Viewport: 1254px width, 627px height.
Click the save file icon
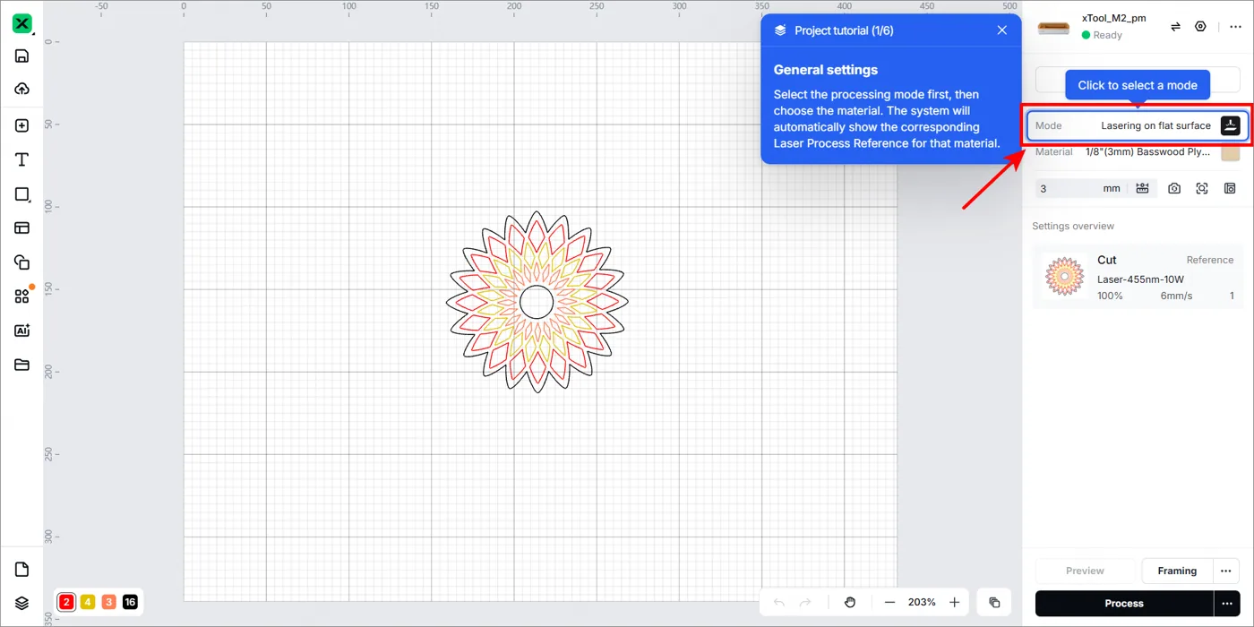[x=22, y=56]
